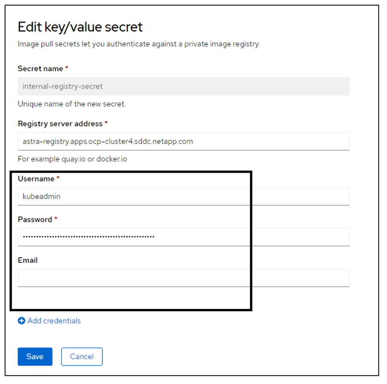Click the Registry server address label
The width and height of the screenshot is (387, 384).
click(x=60, y=124)
